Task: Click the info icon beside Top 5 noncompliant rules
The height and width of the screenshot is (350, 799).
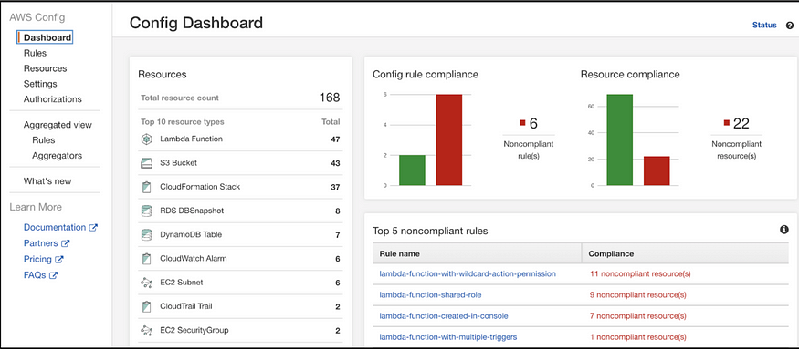Action: (784, 230)
